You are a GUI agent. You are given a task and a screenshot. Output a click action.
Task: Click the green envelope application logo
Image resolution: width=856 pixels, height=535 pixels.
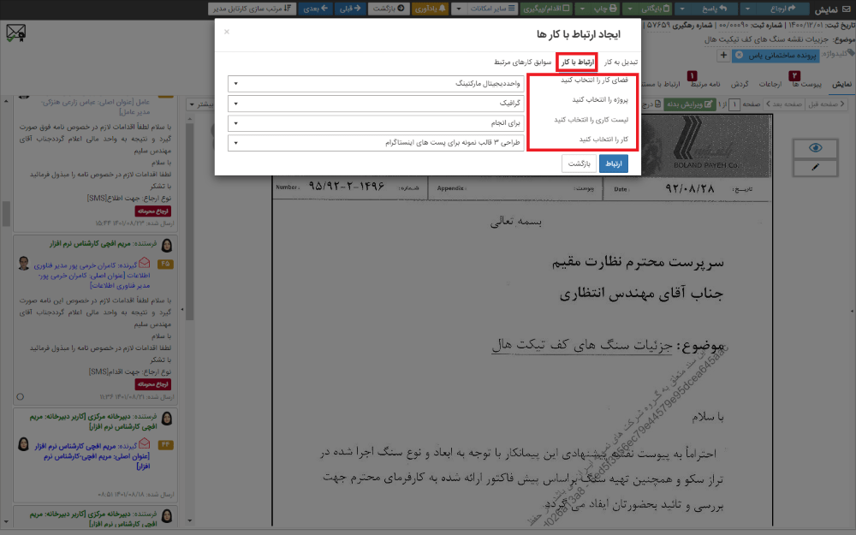15,34
